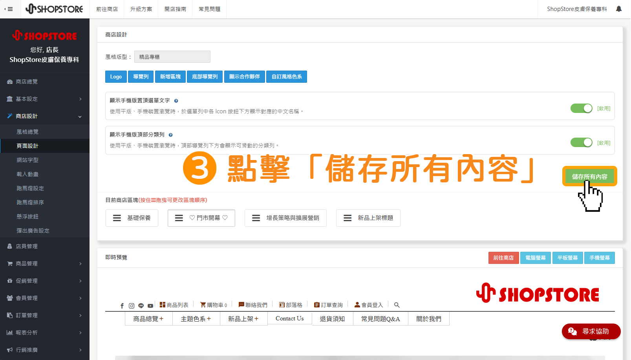Open 聯絡我們 in preview toolbar
Viewport: 631px width, 360px height.
click(253, 305)
